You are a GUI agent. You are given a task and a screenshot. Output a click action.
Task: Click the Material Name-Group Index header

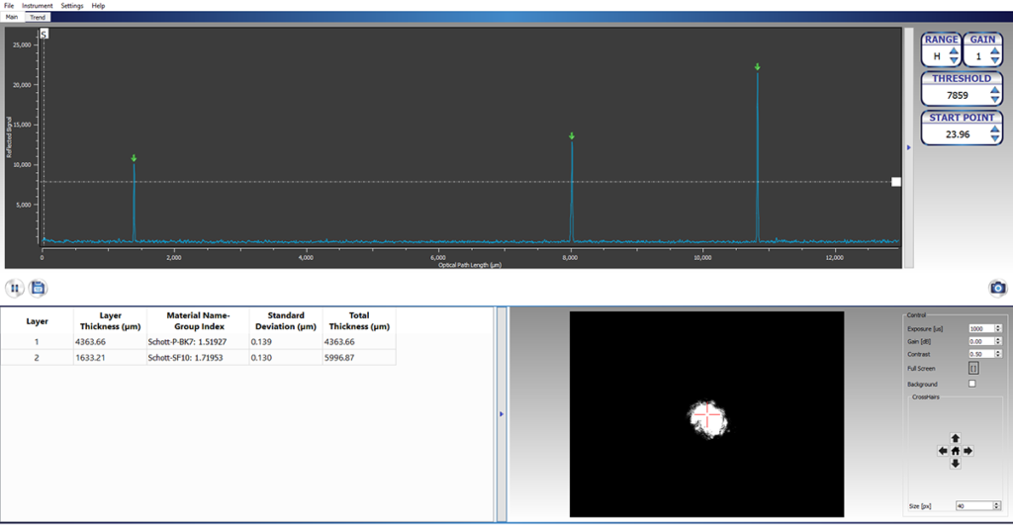pos(198,321)
